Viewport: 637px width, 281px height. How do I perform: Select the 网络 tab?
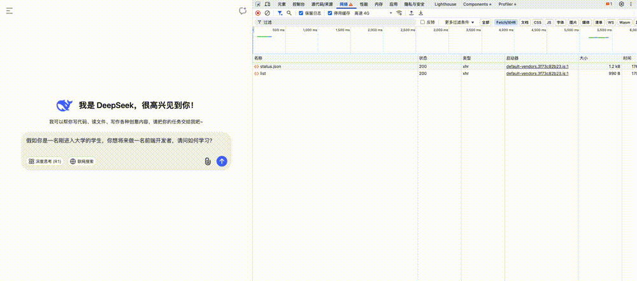click(346, 4)
